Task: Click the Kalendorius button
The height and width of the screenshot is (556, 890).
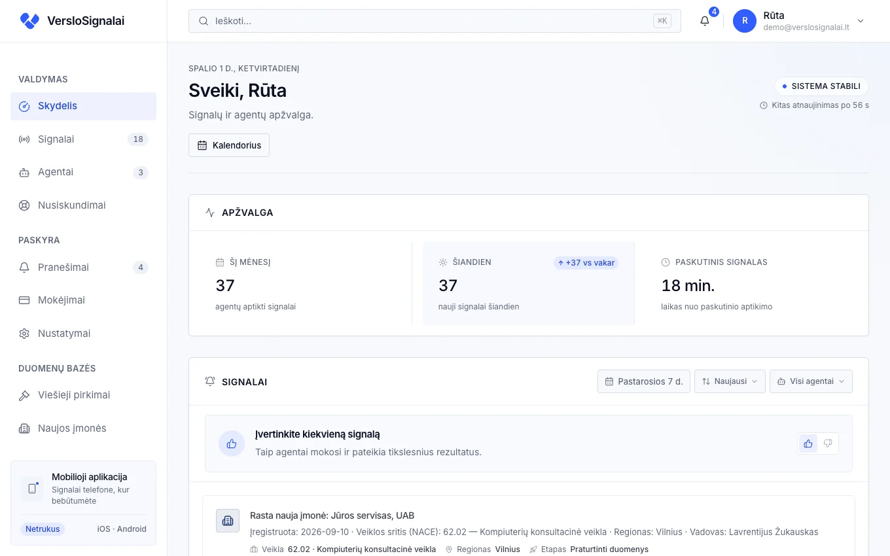Action: [229, 145]
